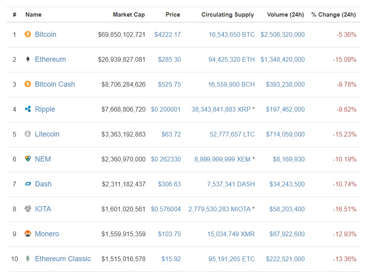Sort by Circulating Supply column header

[x=227, y=15]
